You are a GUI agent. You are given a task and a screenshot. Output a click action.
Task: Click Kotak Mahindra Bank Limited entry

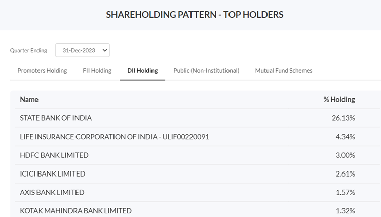(x=75, y=211)
